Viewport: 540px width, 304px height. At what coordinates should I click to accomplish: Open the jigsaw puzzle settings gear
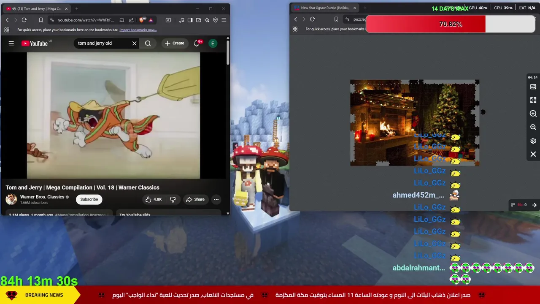(x=533, y=141)
